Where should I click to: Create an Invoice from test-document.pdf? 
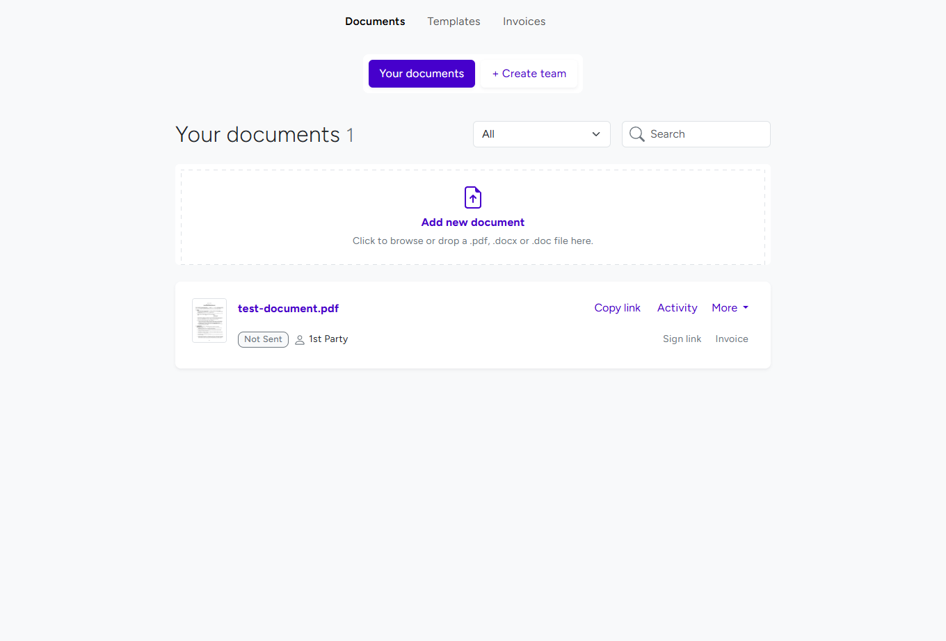(732, 339)
